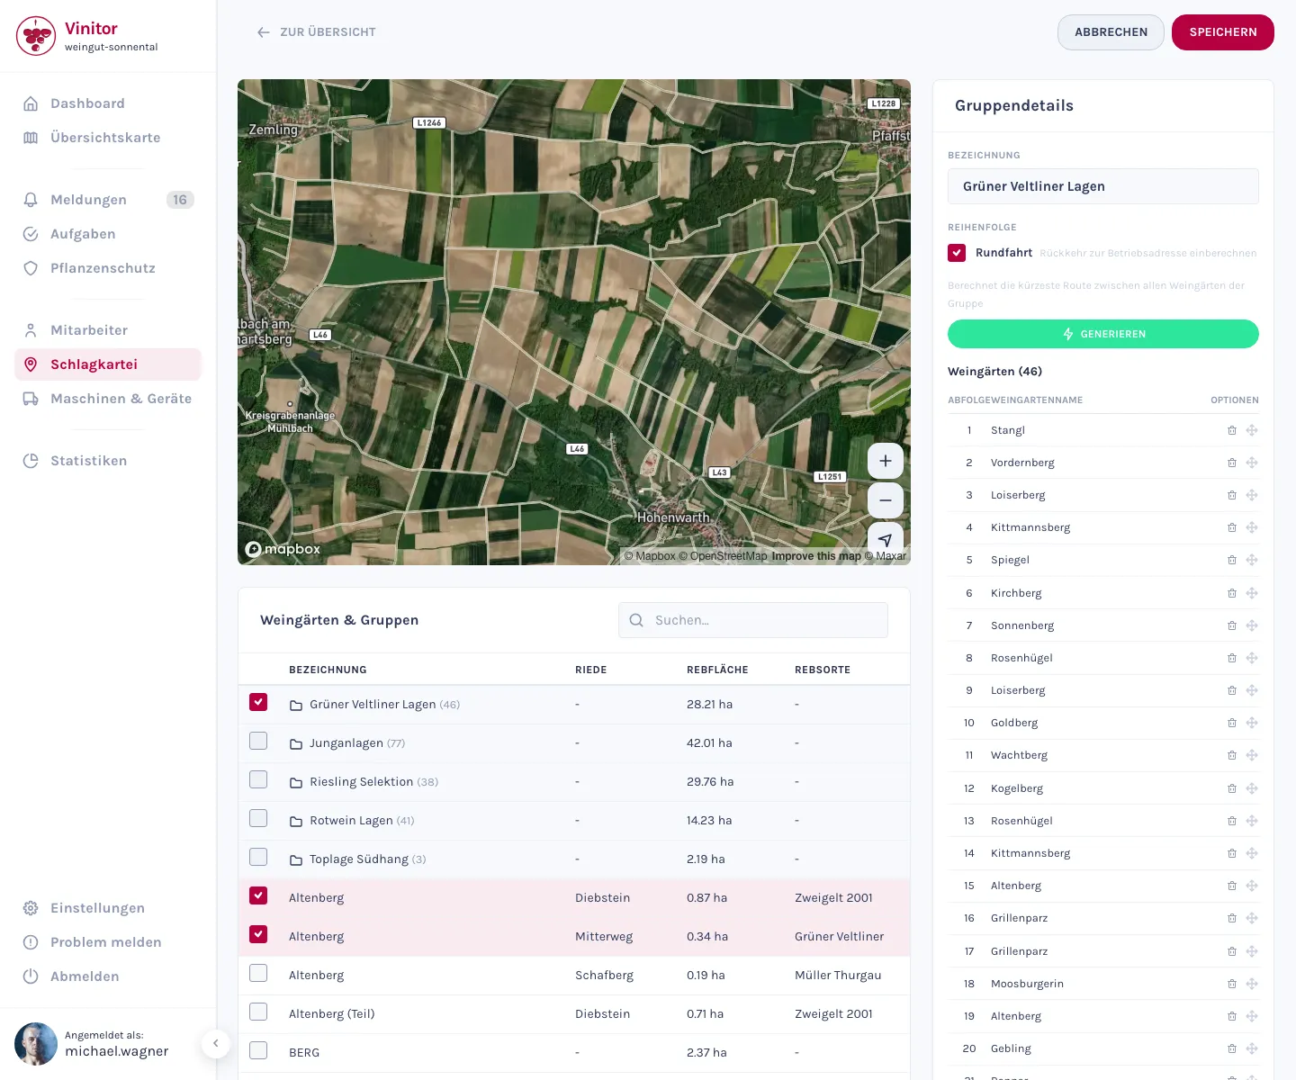The height and width of the screenshot is (1080, 1296).
Task: Click folder icon of Toplage Südhang
Action: 295,859
